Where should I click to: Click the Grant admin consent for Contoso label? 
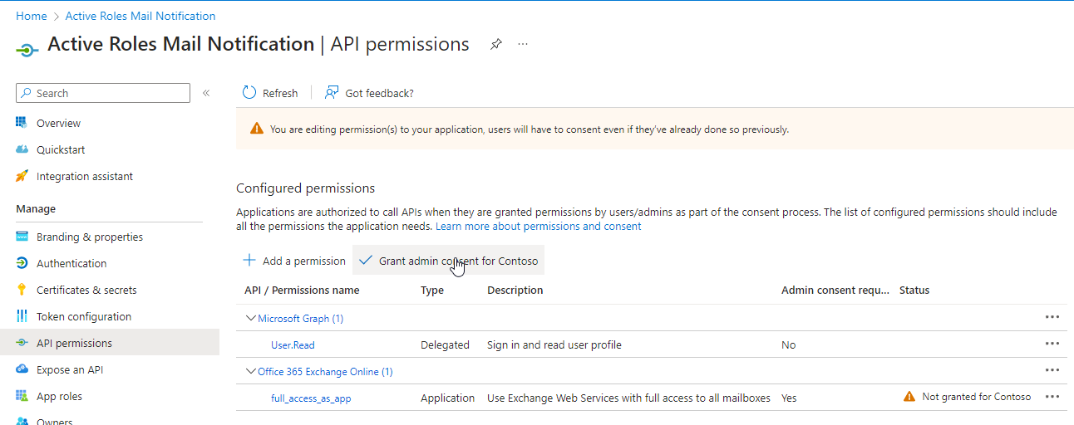click(459, 261)
